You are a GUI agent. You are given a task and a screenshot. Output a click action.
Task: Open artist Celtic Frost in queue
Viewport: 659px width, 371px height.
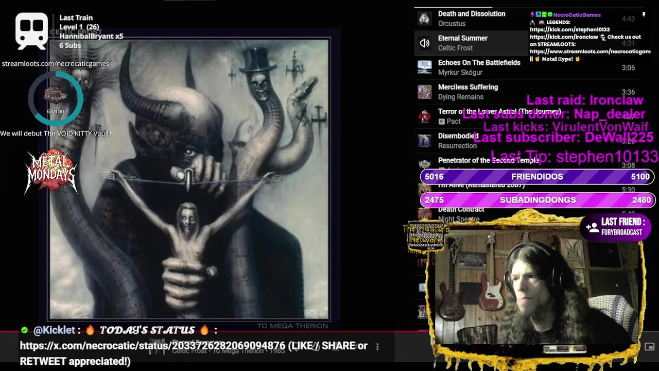pos(455,48)
